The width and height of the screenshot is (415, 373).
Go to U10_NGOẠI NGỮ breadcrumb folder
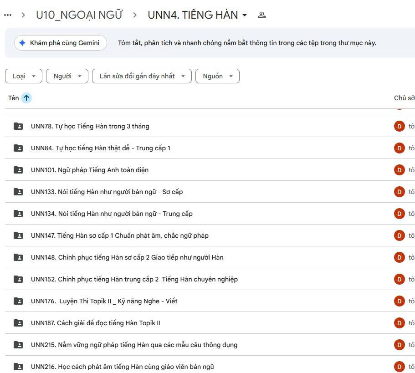79,15
